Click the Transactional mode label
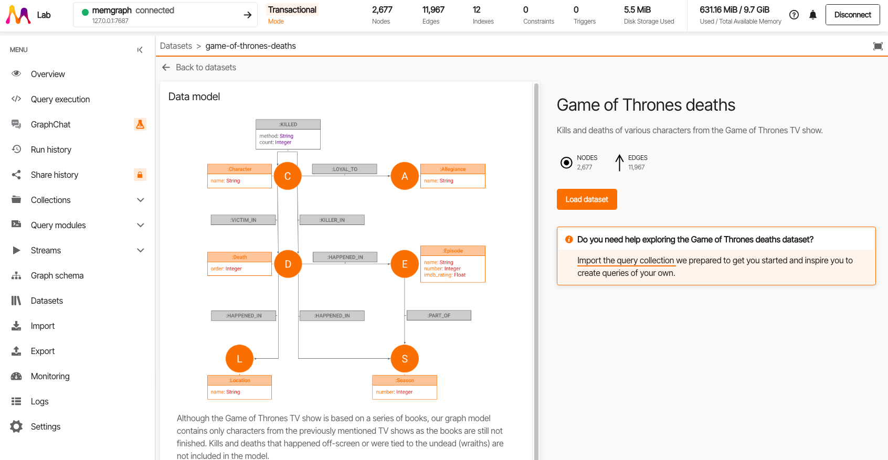Viewport: 888px width, 460px height. (292, 10)
